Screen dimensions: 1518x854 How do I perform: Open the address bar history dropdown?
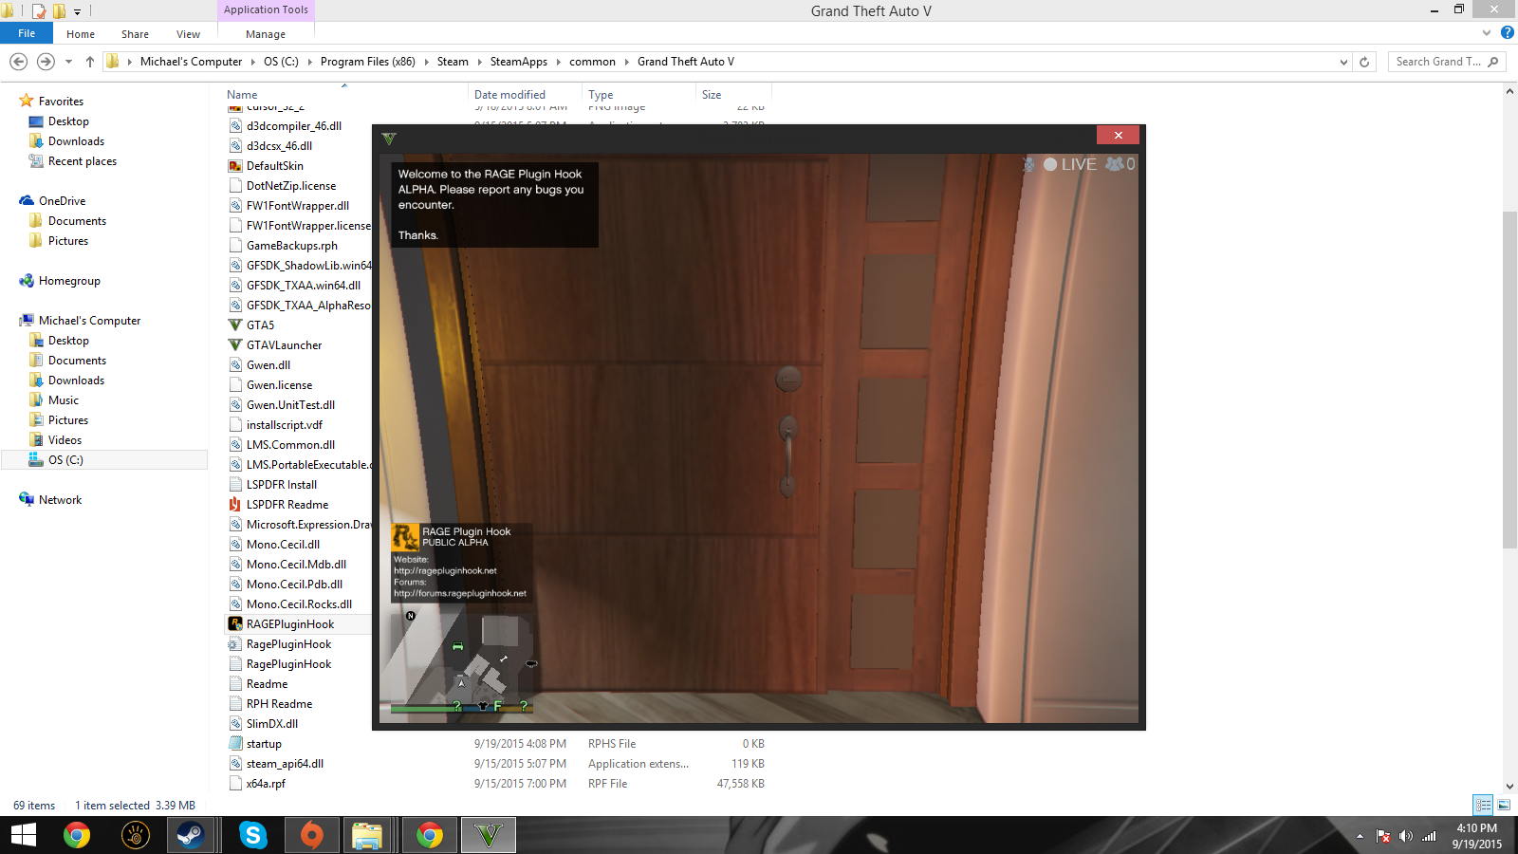1343,62
